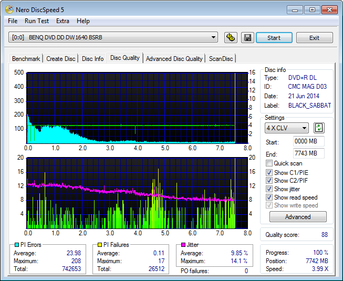Open the Help menu

pos(83,21)
